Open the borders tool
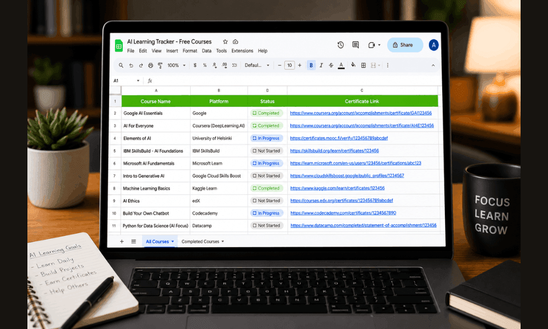 point(363,65)
